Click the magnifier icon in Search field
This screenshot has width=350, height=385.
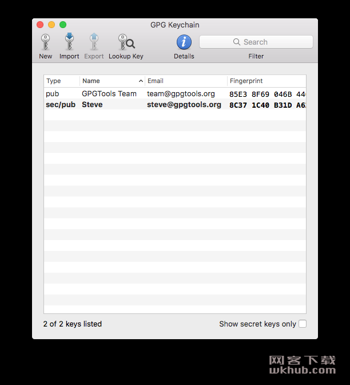[237, 42]
